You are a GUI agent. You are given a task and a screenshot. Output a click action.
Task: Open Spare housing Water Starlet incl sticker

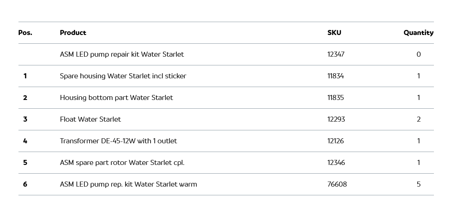pyautogui.click(x=123, y=76)
